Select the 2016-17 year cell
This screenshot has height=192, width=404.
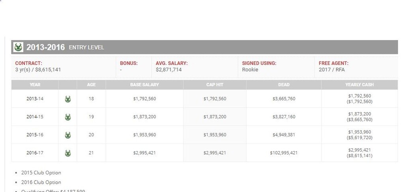tap(35, 153)
